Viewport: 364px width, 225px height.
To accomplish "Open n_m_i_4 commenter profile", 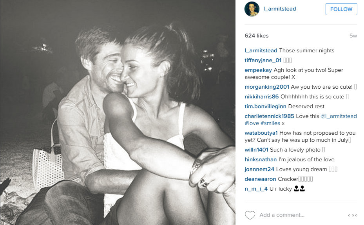I will coord(256,189).
